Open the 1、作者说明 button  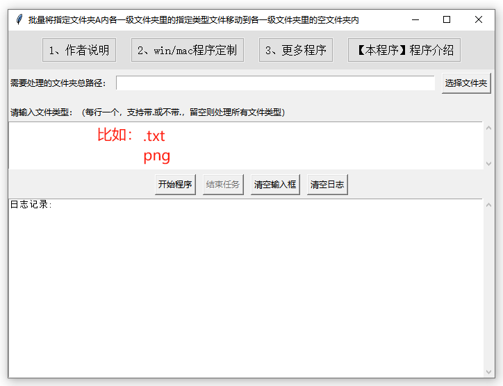coord(79,50)
